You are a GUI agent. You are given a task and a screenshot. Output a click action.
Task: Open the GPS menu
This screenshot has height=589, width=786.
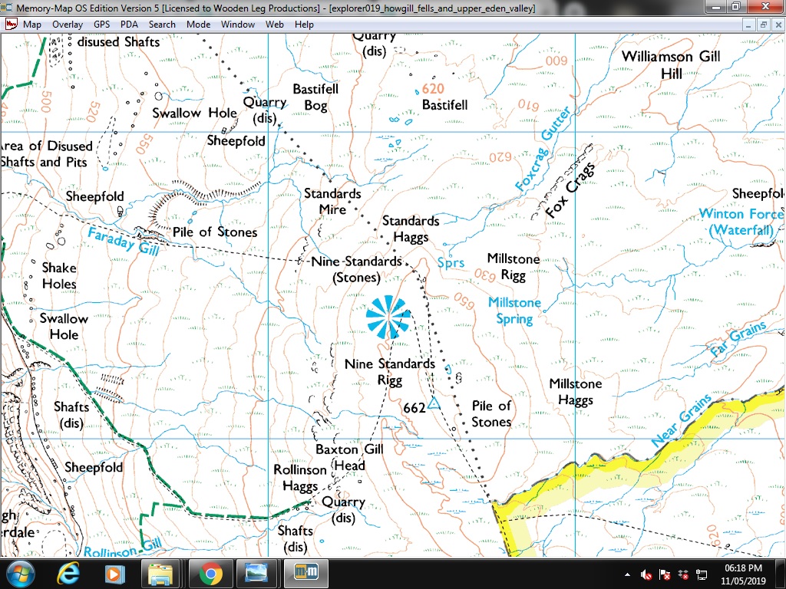pyautogui.click(x=101, y=25)
